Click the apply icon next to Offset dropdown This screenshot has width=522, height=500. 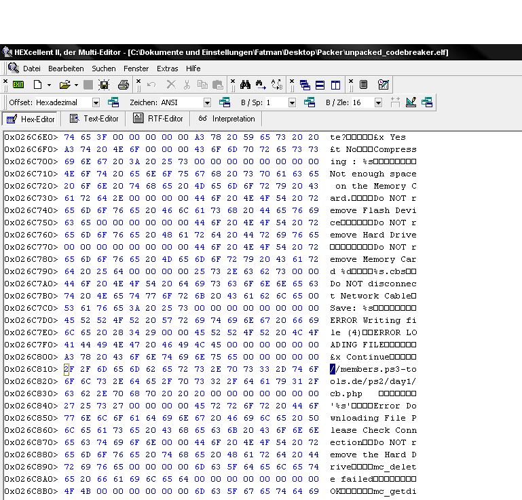pyautogui.click(x=113, y=102)
